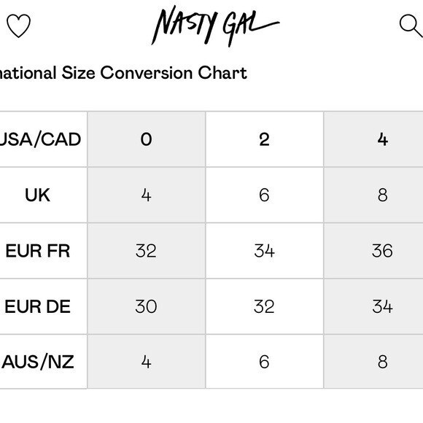Select the Size Conversion Chart heading

[x=123, y=73]
